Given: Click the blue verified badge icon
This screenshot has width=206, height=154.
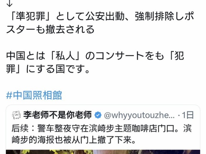Looking at the screenshot, I should click(98, 115).
